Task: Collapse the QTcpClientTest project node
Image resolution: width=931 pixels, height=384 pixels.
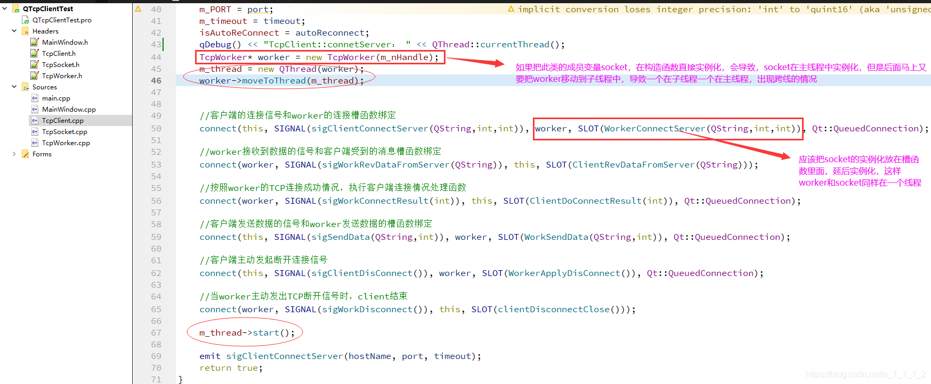Action: coord(5,9)
